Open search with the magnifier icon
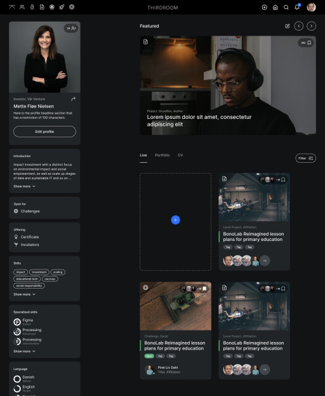This screenshot has height=396, width=325. [x=286, y=8]
